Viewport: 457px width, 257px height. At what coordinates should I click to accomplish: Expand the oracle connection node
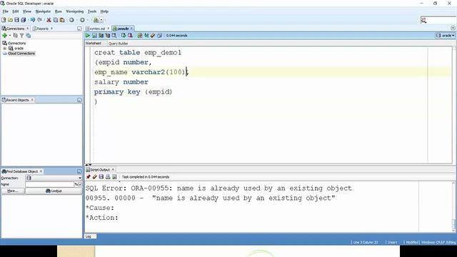click(x=5, y=48)
